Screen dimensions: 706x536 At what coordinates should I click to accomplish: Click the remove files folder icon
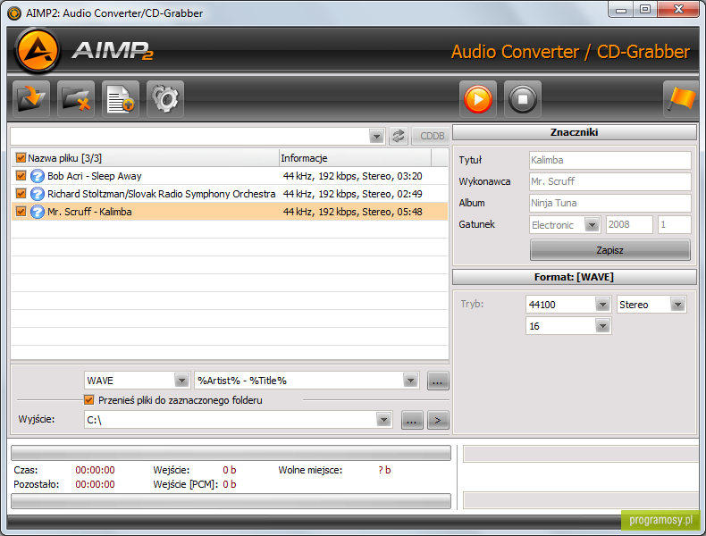click(76, 99)
